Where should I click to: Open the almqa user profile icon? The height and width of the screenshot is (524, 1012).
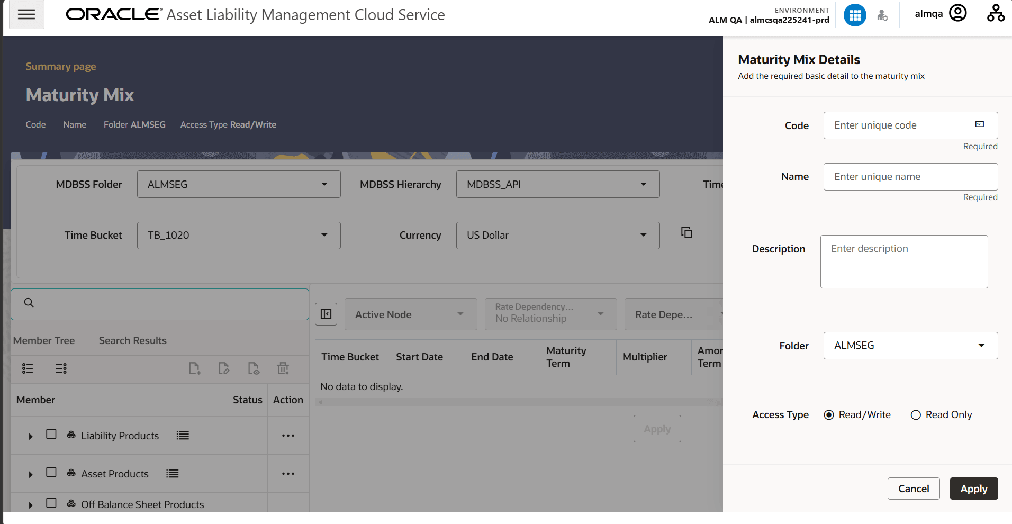pyautogui.click(x=958, y=13)
